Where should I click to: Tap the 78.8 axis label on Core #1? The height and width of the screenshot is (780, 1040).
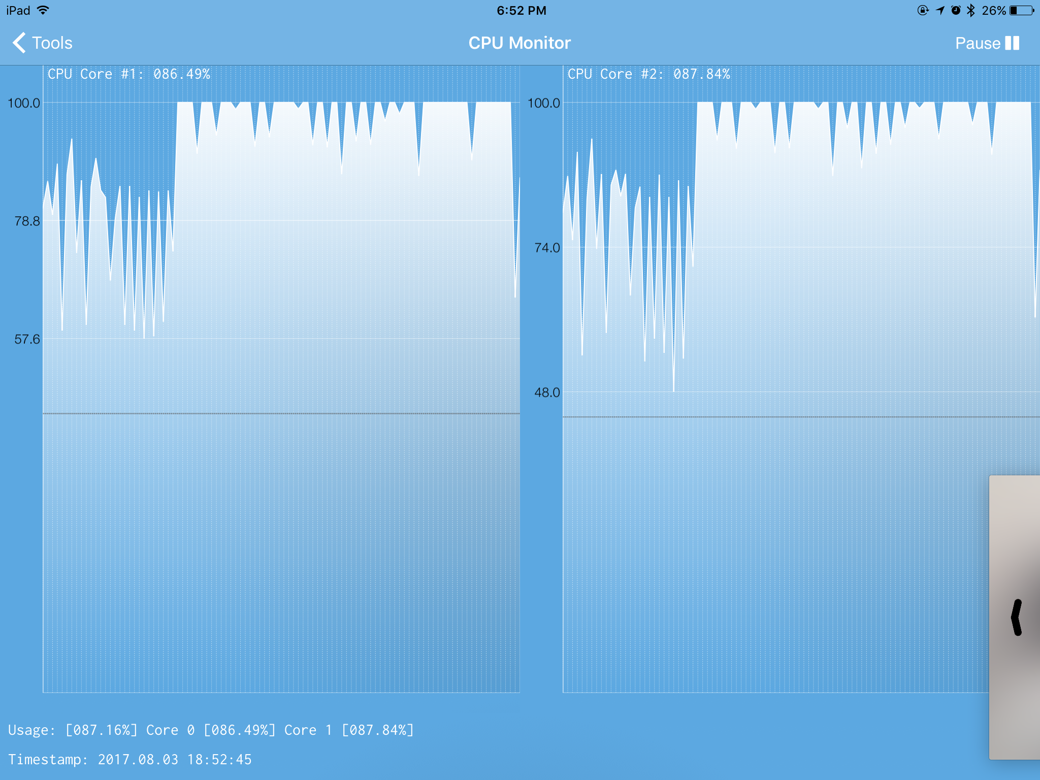pyautogui.click(x=27, y=221)
